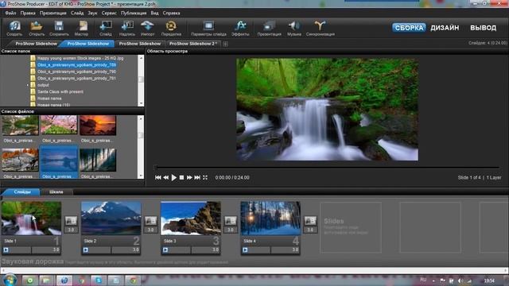This screenshot has height=286, width=509.
Task: Open the Эффекты (fx) tool
Action: (x=240, y=28)
